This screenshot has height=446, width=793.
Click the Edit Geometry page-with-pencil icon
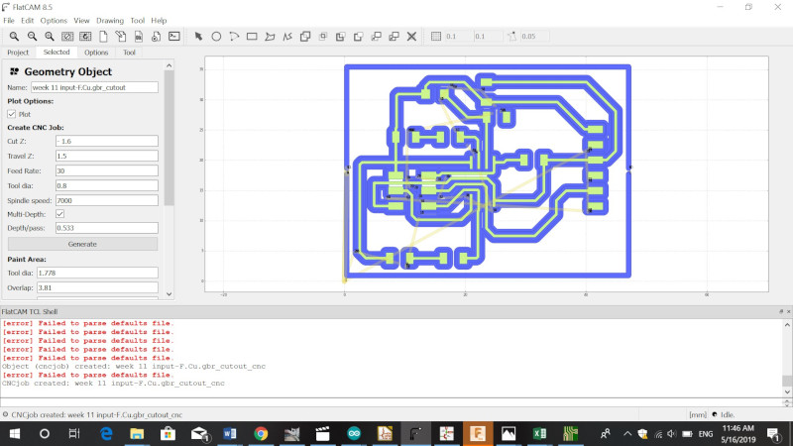pyautogui.click(x=121, y=37)
